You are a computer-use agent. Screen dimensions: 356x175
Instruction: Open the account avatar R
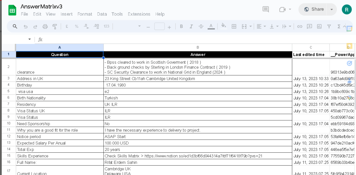[347, 9]
